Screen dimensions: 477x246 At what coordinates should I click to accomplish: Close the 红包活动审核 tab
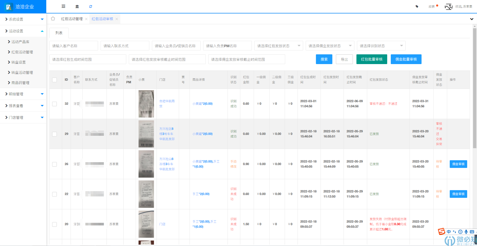point(117,19)
